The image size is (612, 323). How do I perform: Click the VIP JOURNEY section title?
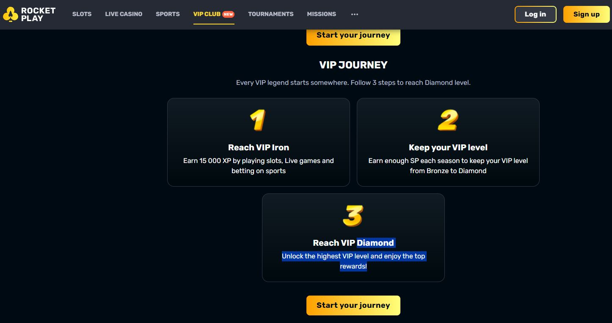tap(353, 65)
